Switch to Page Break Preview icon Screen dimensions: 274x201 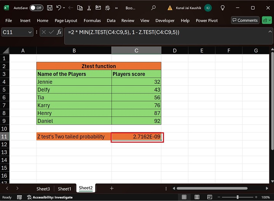tap(210, 197)
